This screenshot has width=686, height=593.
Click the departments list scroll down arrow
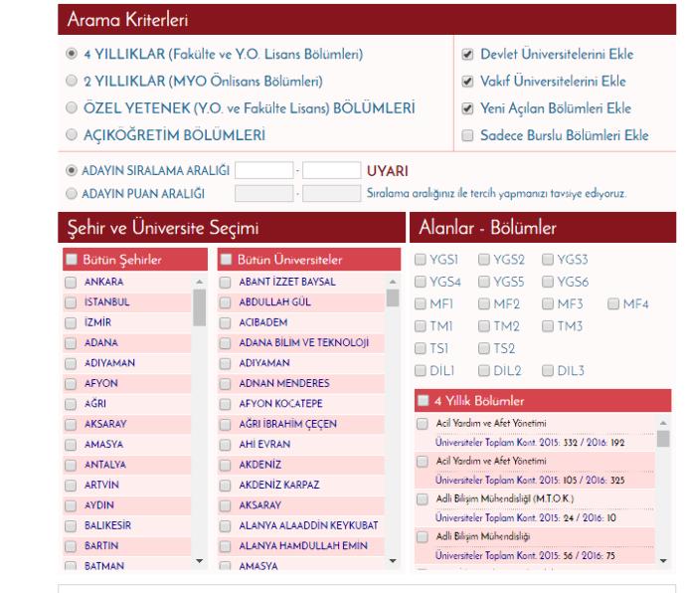[663, 561]
